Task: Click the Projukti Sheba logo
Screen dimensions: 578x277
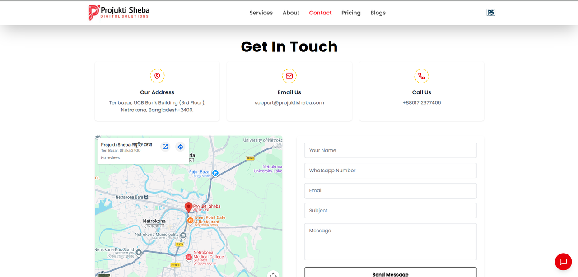Action: pos(119,13)
